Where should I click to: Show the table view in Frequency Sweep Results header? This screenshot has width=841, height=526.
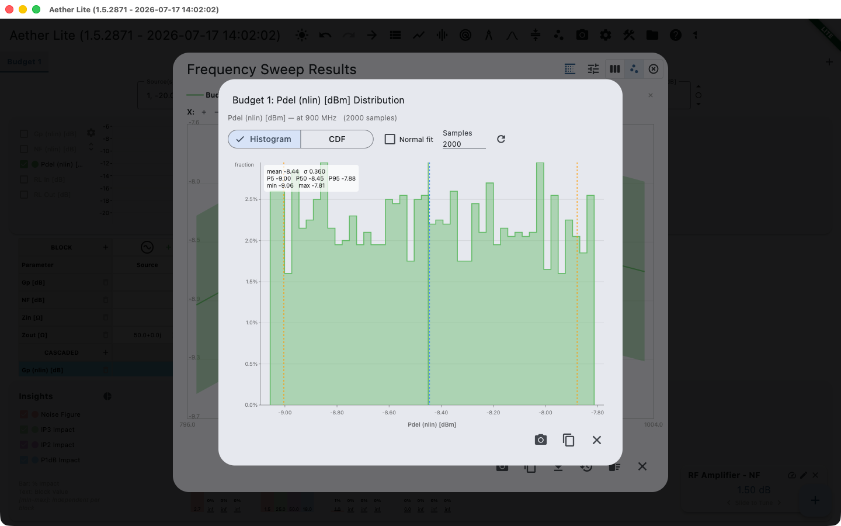(x=570, y=69)
